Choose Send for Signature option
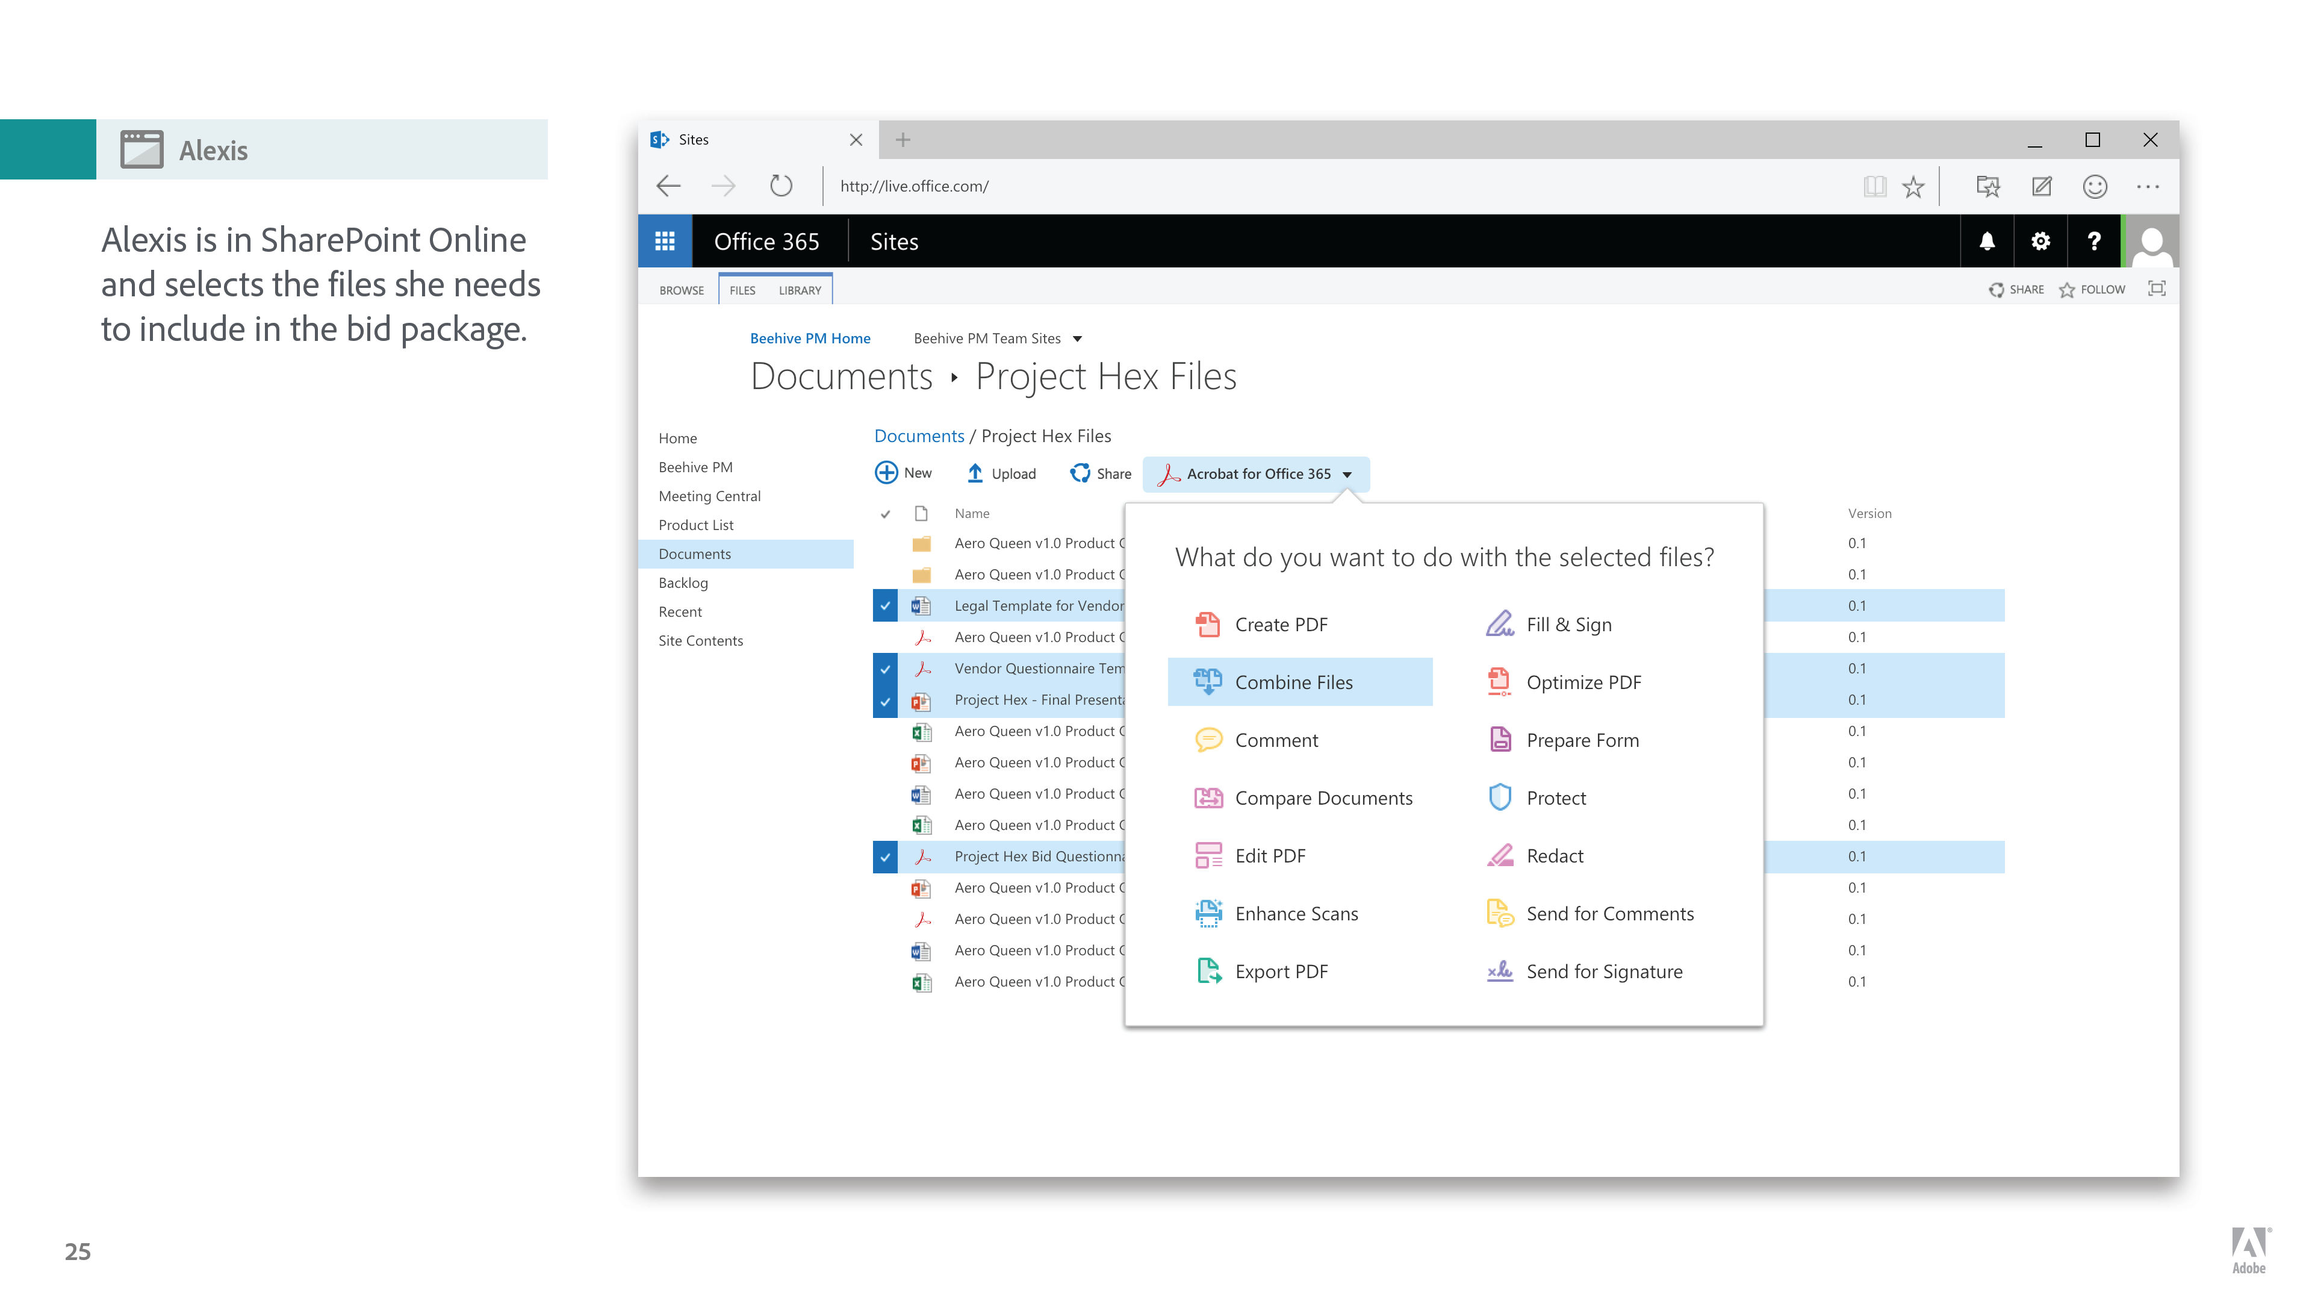This screenshot has width=2312, height=1301. [x=1584, y=972]
